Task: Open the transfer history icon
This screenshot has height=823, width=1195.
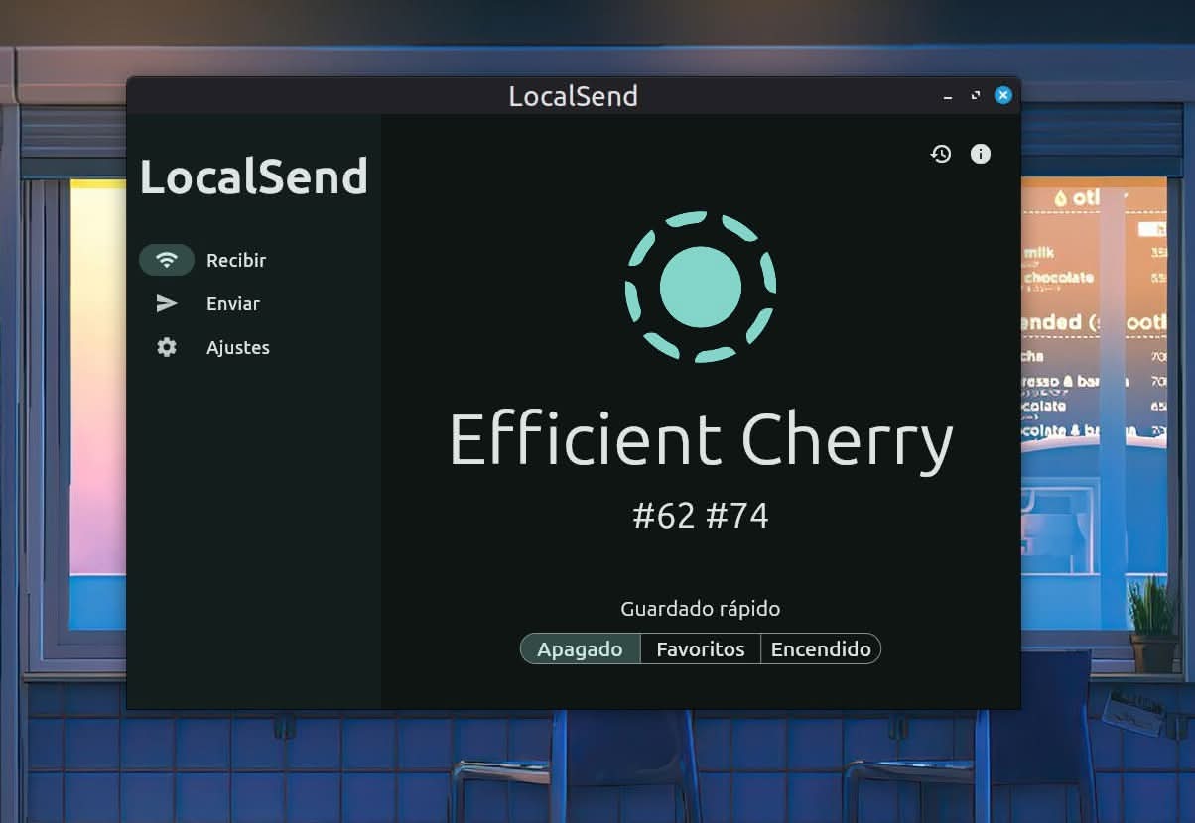Action: coord(940,154)
